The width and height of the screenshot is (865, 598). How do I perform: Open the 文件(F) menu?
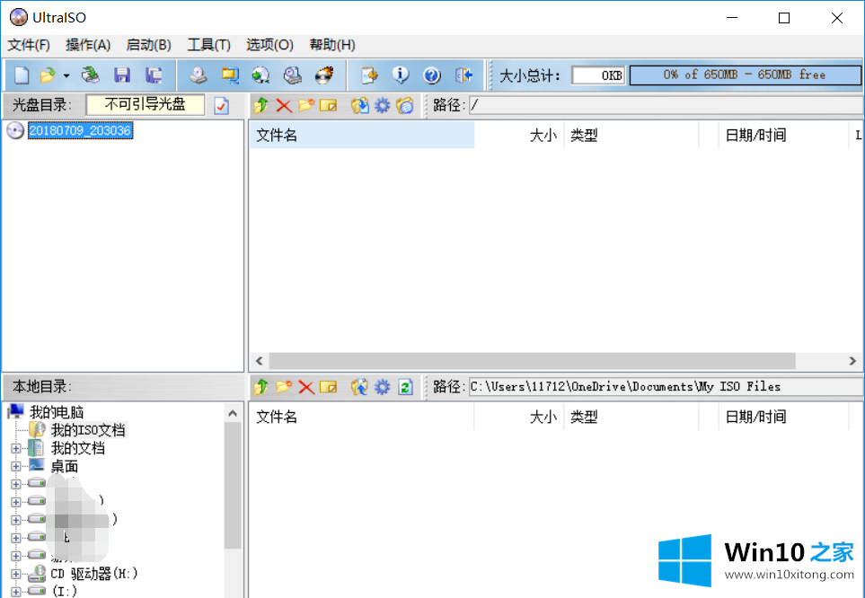tap(29, 45)
